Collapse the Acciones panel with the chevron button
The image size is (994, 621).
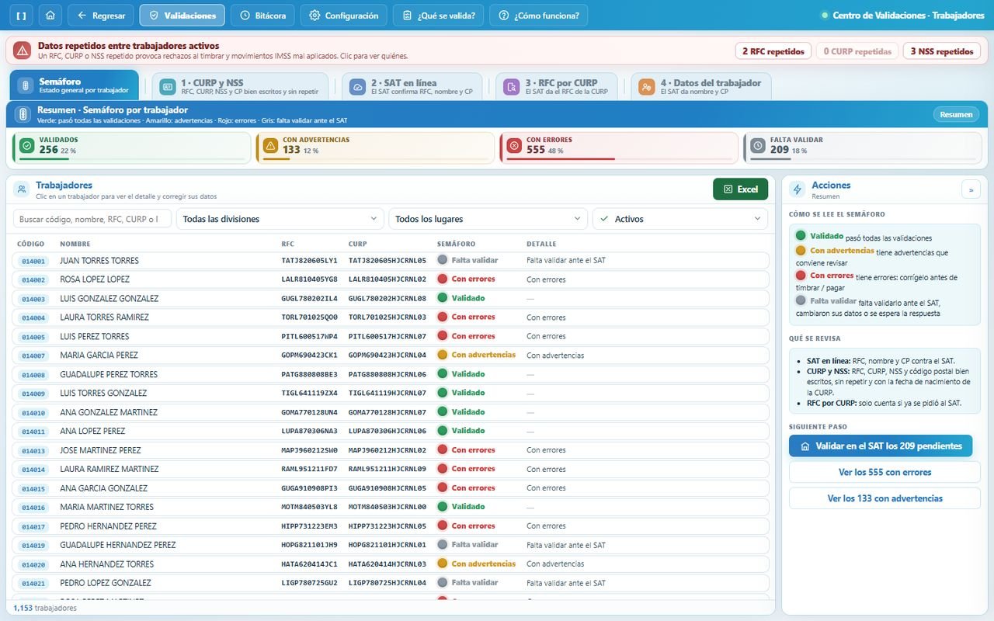click(971, 189)
